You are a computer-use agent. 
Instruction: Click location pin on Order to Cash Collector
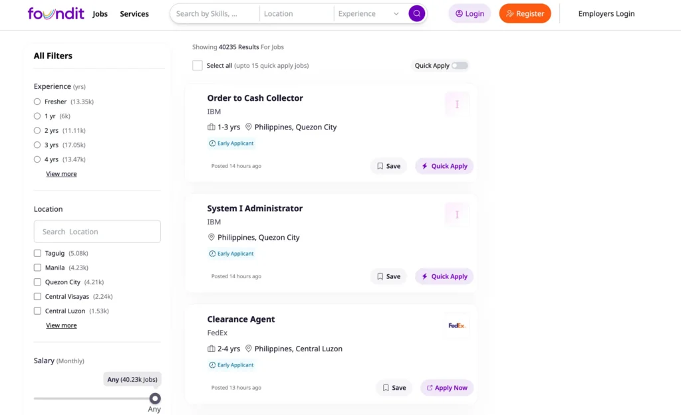(x=249, y=127)
